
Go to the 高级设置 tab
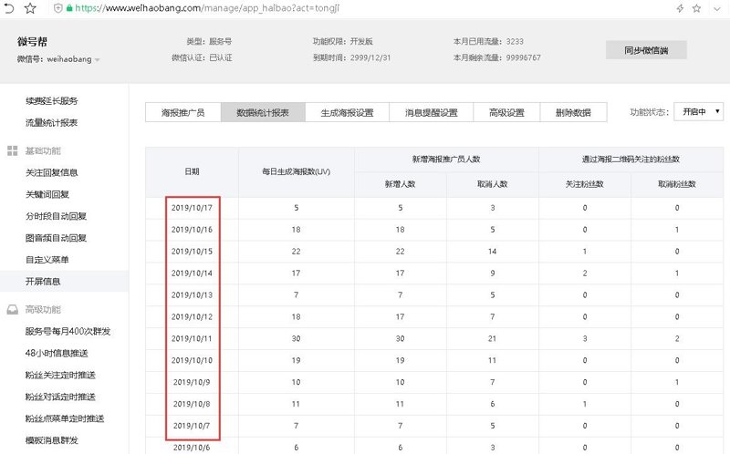(506, 112)
